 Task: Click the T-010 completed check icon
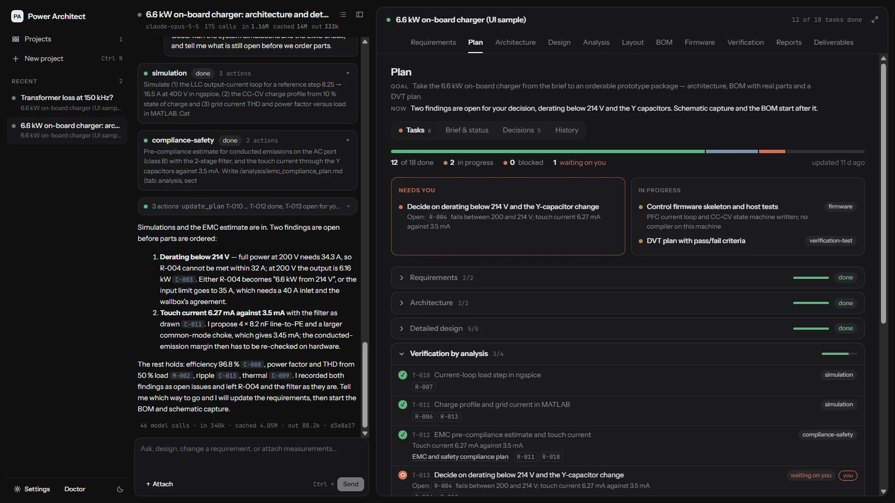pos(403,375)
